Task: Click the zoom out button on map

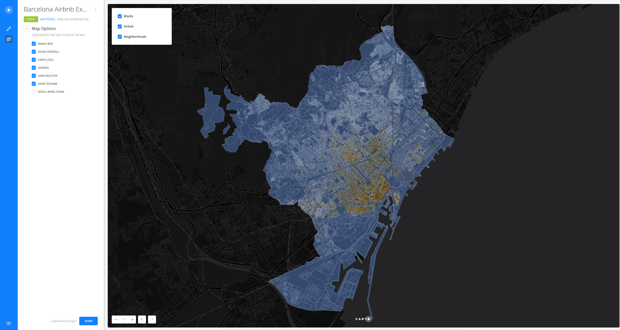Action: tap(116, 320)
